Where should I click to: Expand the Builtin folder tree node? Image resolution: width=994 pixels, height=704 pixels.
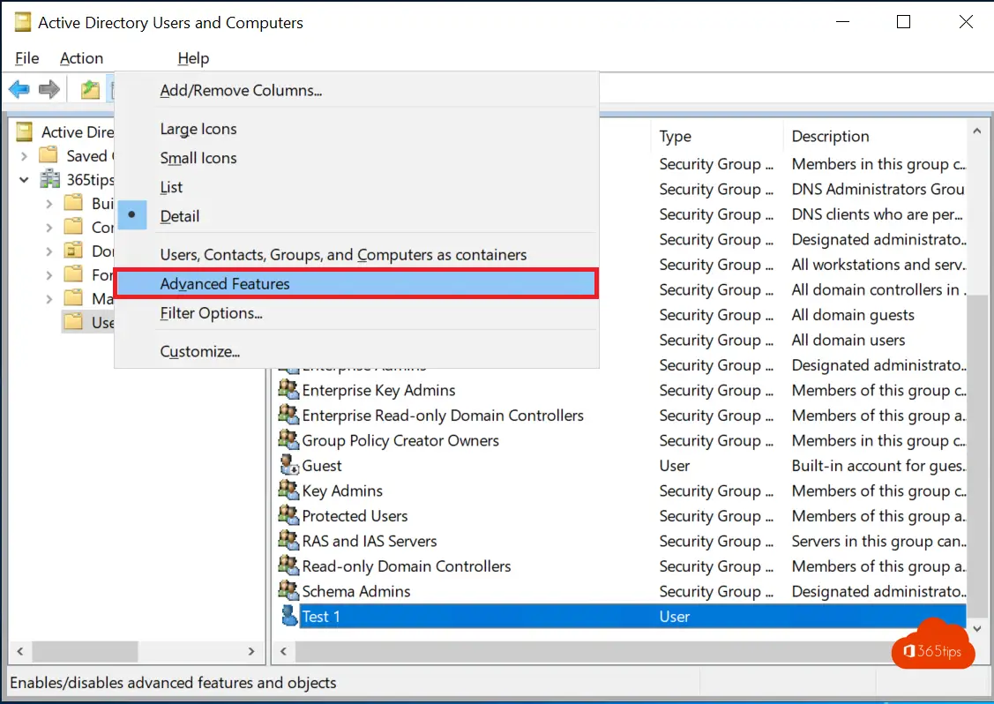(x=50, y=204)
